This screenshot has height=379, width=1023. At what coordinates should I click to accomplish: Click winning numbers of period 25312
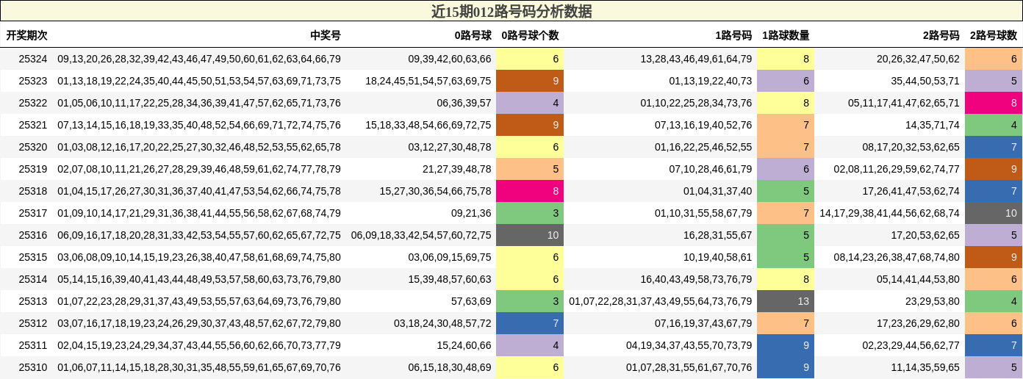[199, 323]
